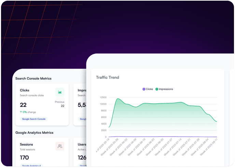
Task: Click the Traffic Trend chart title
Action: click(x=107, y=77)
